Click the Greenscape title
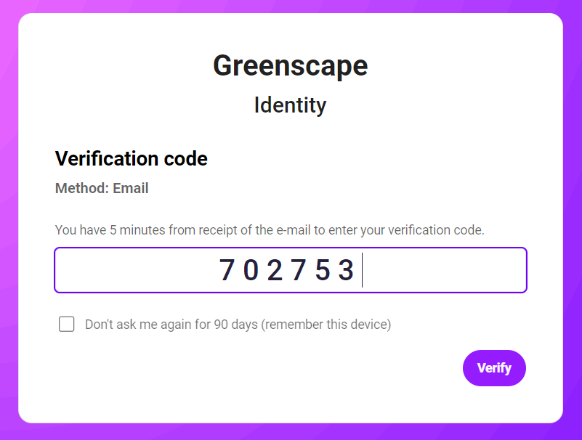Viewport: 582px width, 440px height. 291,66
